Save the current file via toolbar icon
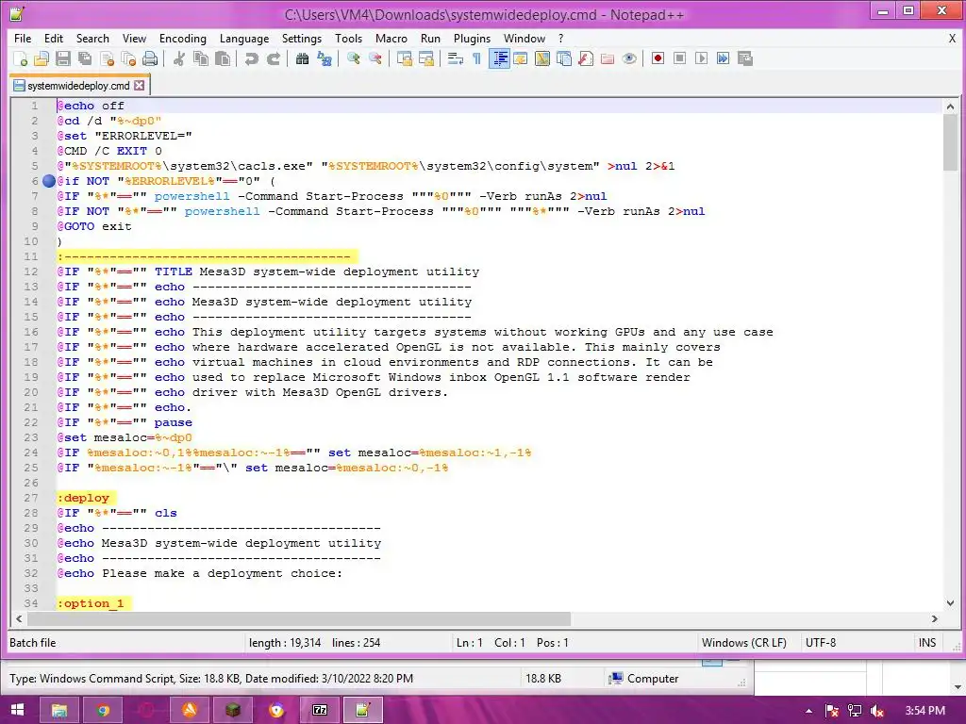Image resolution: width=966 pixels, height=724 pixels. (63, 58)
